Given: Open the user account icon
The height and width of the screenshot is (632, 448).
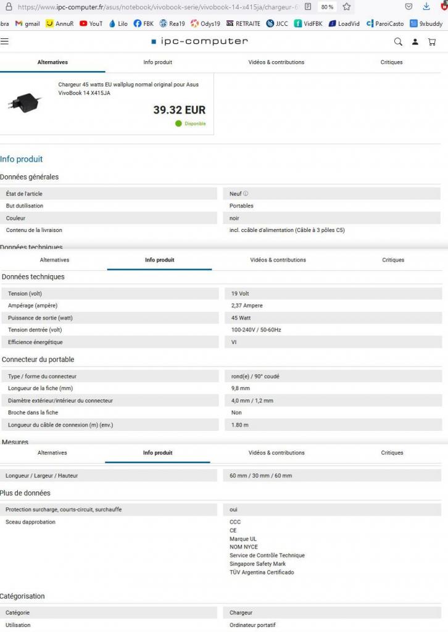Looking at the screenshot, I should coord(415,41).
